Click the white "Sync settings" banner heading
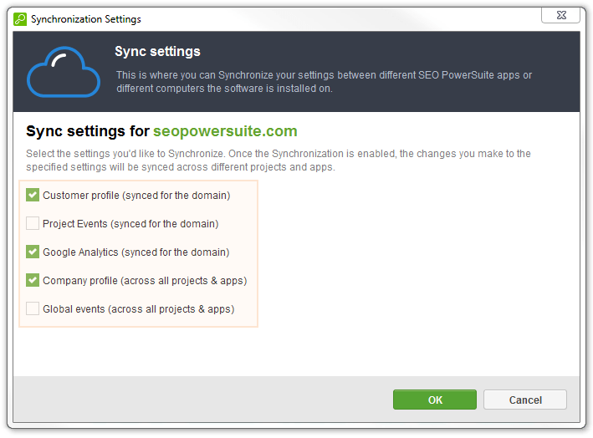This screenshot has height=438, width=593. (x=157, y=51)
